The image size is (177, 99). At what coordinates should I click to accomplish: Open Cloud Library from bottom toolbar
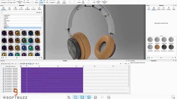69,97
